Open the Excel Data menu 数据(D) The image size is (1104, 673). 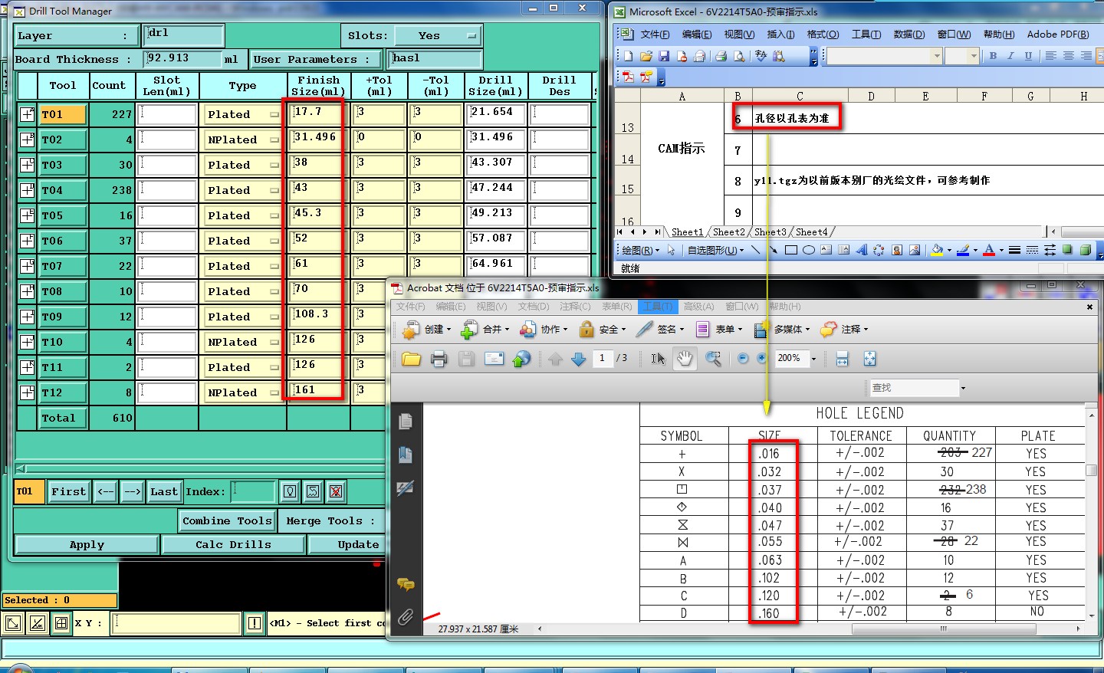coord(909,34)
